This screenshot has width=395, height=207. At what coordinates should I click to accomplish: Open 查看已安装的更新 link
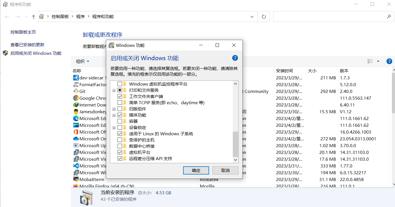[x=27, y=45]
